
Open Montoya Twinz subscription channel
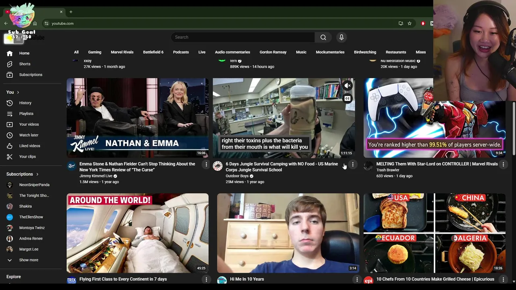(32, 228)
